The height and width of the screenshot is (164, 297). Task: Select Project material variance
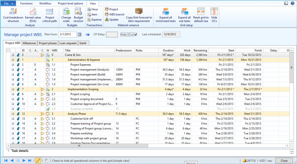[112, 9]
